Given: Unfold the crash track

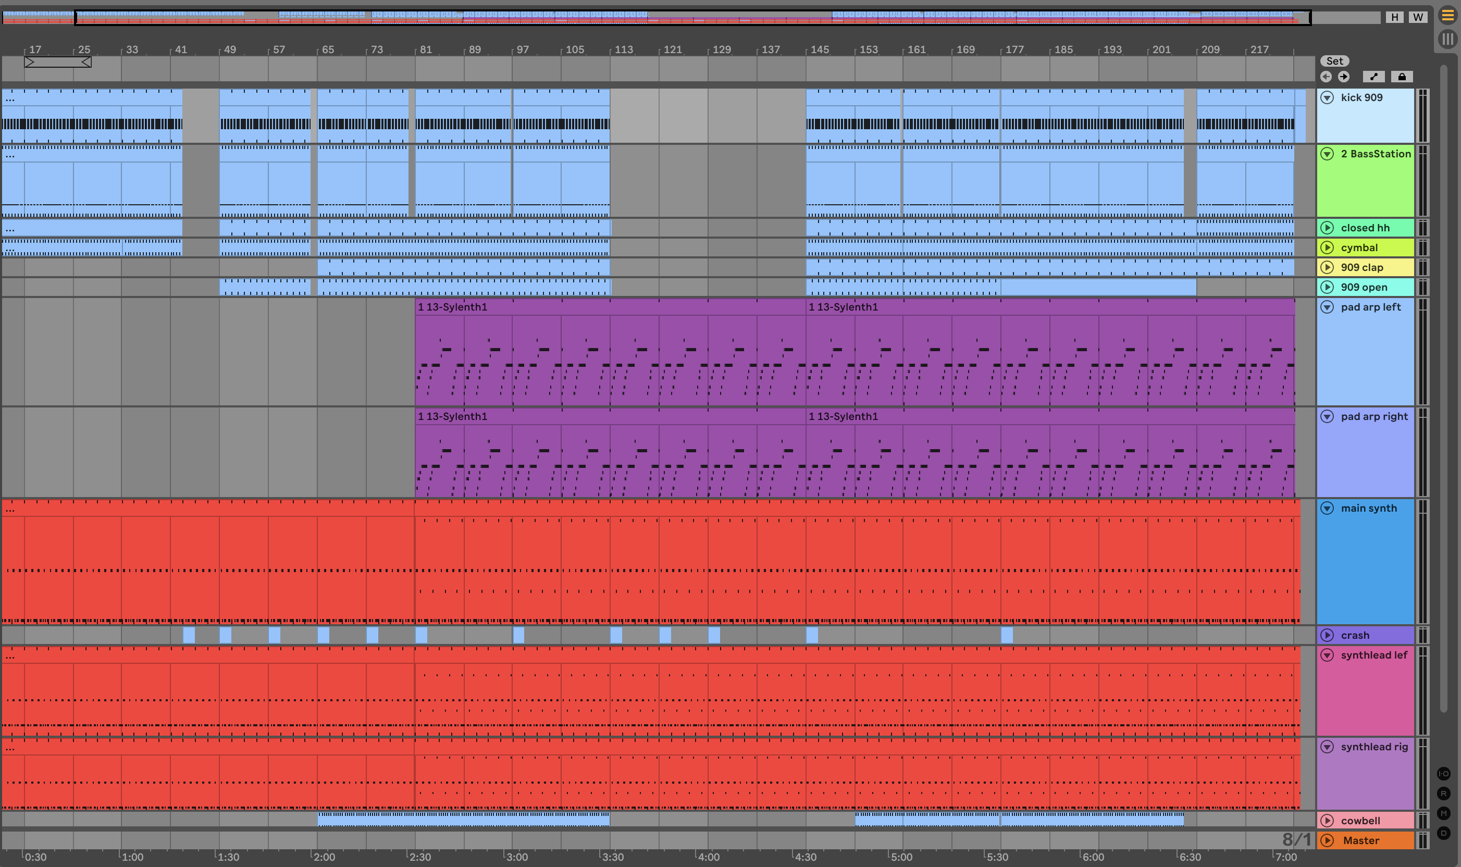Looking at the screenshot, I should 1327,635.
